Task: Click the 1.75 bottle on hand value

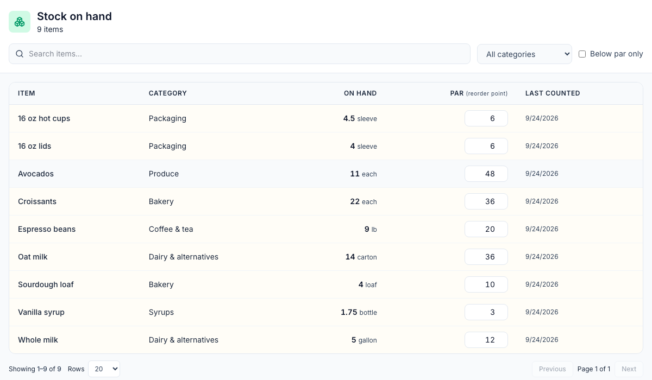Action: pos(359,312)
